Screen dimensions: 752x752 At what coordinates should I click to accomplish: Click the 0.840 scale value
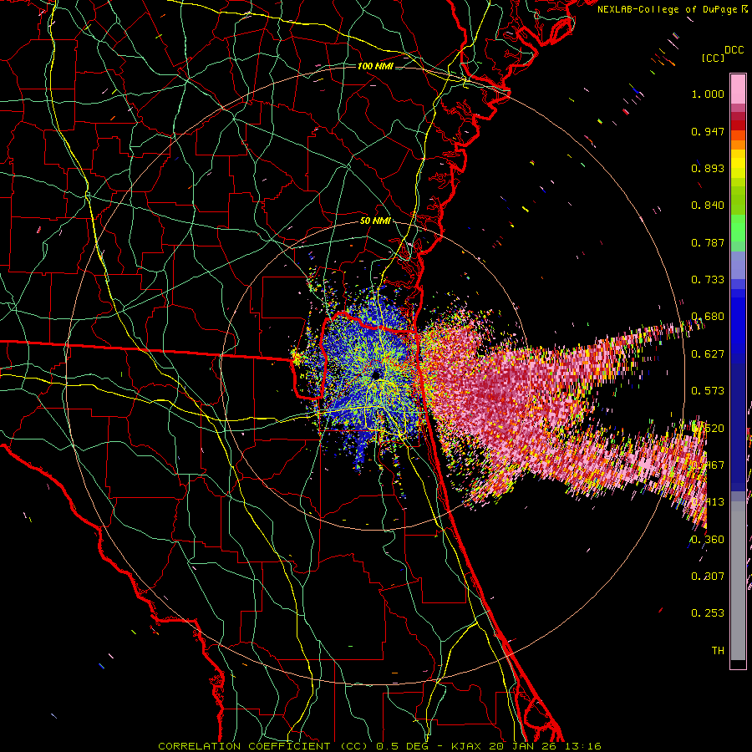click(x=708, y=206)
